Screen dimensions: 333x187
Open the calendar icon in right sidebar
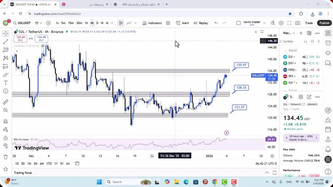point(328,130)
